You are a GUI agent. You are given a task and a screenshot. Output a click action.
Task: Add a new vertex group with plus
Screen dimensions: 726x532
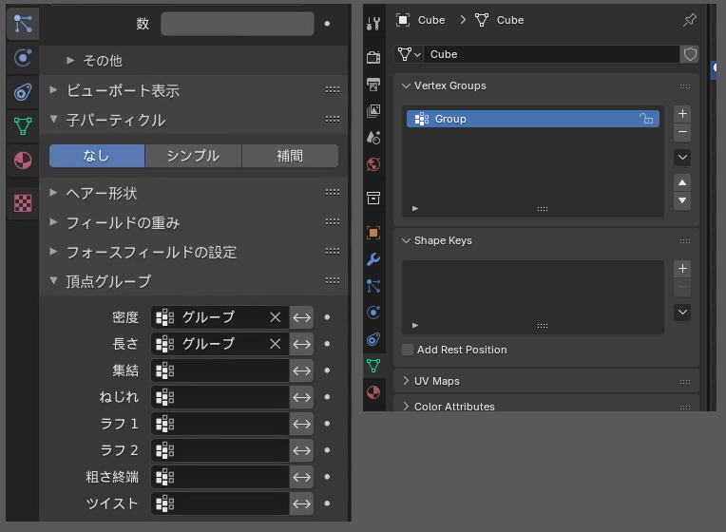pos(682,113)
